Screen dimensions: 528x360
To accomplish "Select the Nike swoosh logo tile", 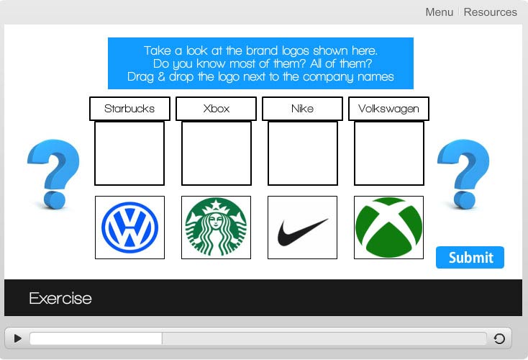I will click(302, 228).
